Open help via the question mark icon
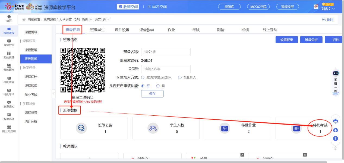344x163 pixels. tap(335, 139)
